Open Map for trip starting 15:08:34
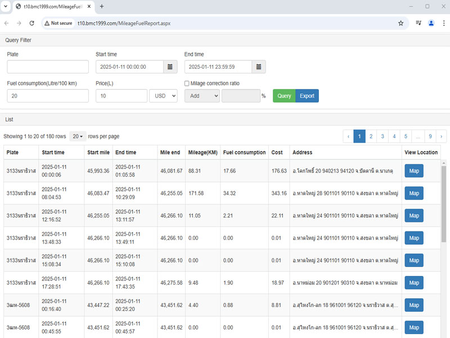 (x=414, y=260)
